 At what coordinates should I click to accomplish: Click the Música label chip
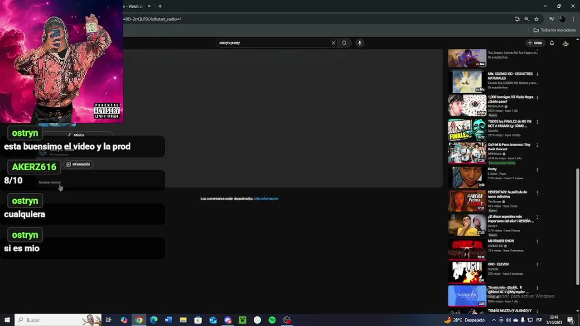pos(76,135)
